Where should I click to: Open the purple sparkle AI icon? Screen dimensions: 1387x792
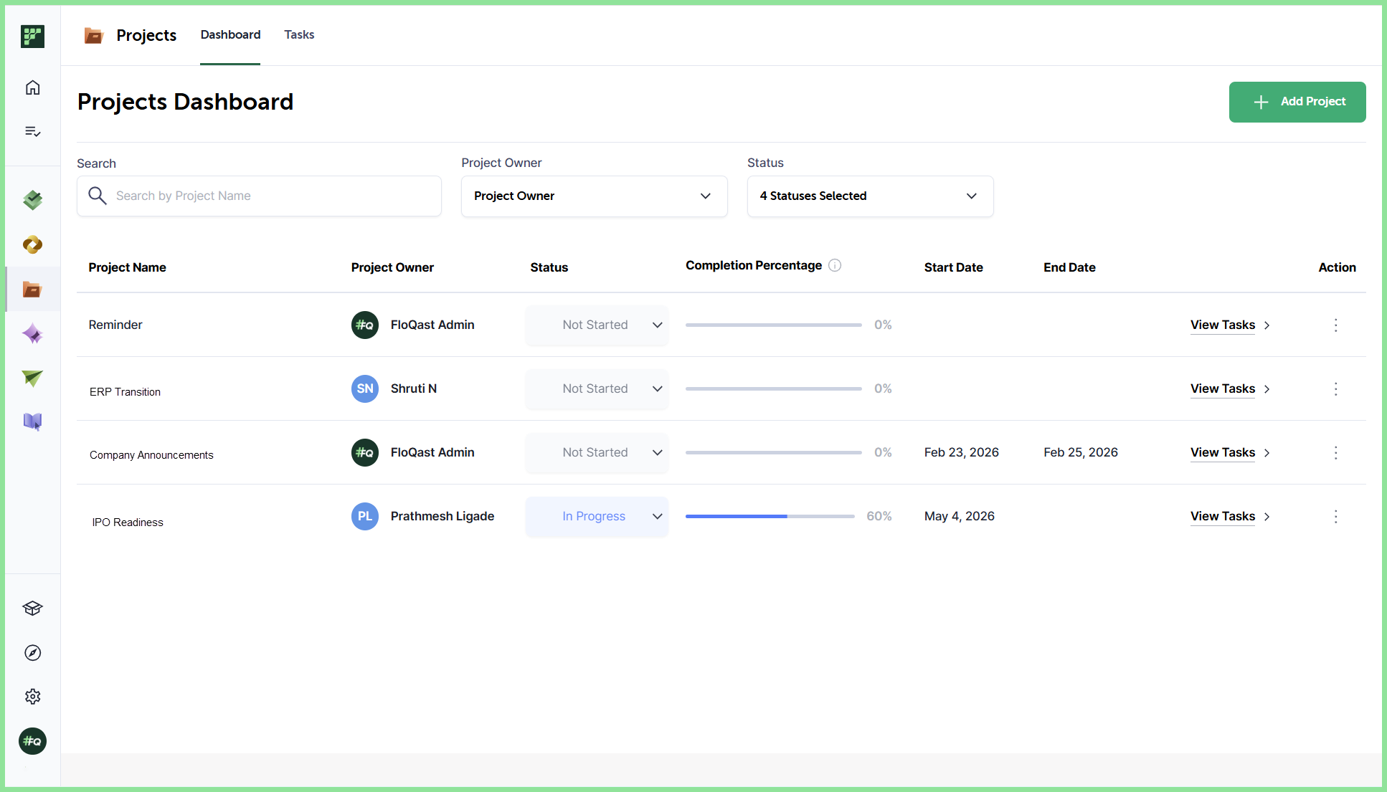[x=32, y=333]
